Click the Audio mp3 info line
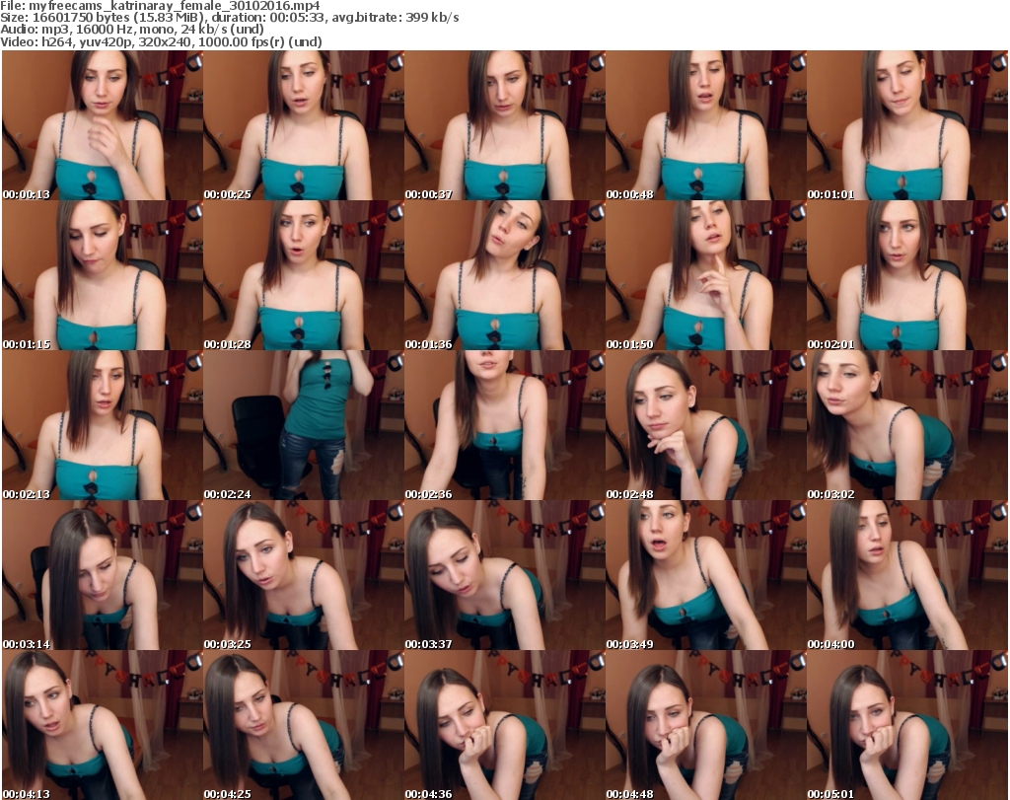1010x800 pixels. [x=132, y=30]
